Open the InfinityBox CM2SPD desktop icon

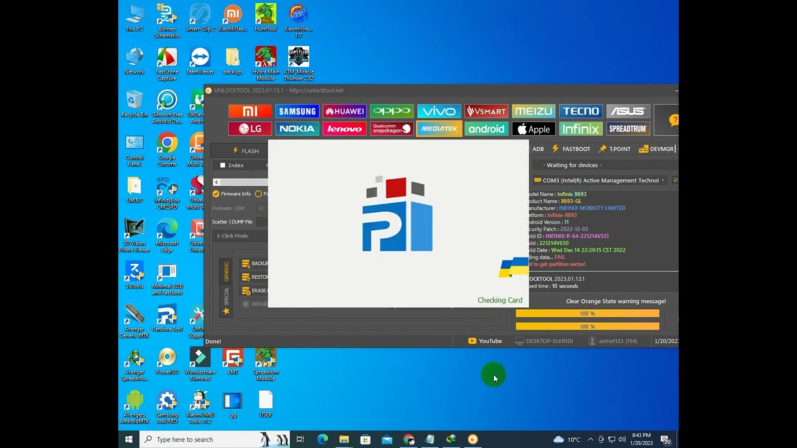point(167,193)
